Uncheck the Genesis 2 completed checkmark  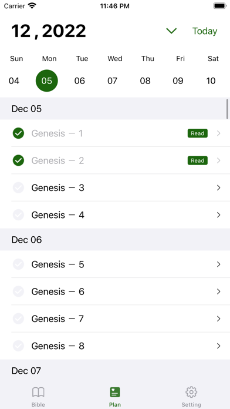[x=19, y=160]
